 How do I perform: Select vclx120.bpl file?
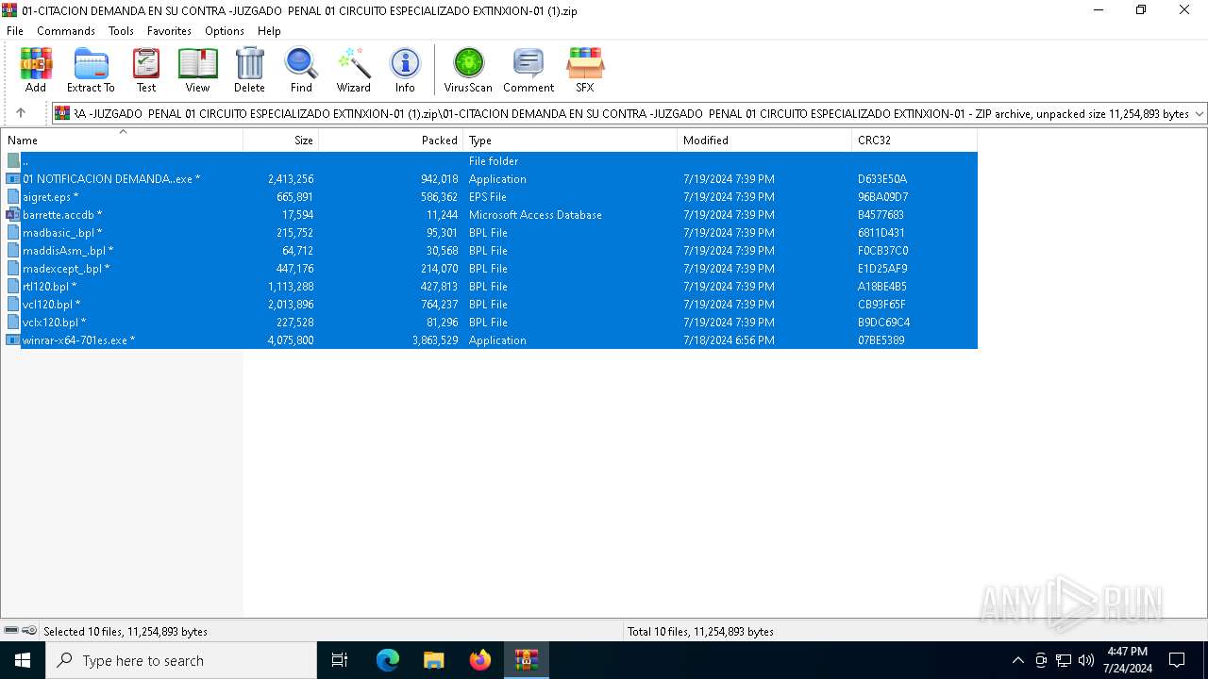point(490,323)
